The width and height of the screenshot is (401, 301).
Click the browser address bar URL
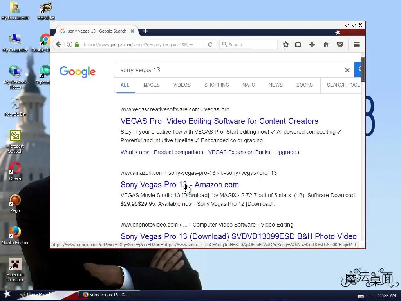click(139, 45)
